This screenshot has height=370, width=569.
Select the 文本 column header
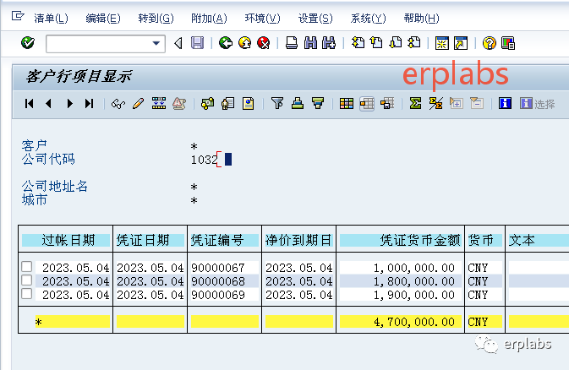(x=539, y=240)
